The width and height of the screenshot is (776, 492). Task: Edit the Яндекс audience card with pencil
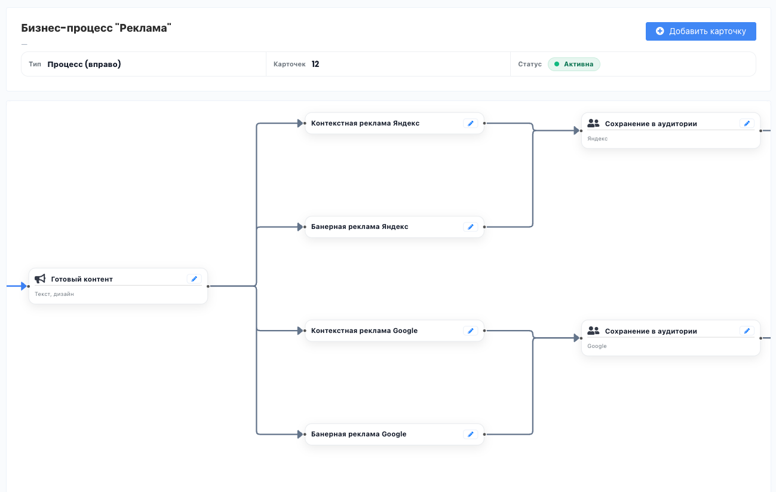coord(747,123)
